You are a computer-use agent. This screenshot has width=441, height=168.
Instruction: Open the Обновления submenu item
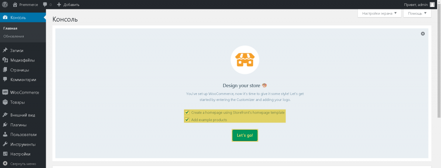(x=13, y=36)
